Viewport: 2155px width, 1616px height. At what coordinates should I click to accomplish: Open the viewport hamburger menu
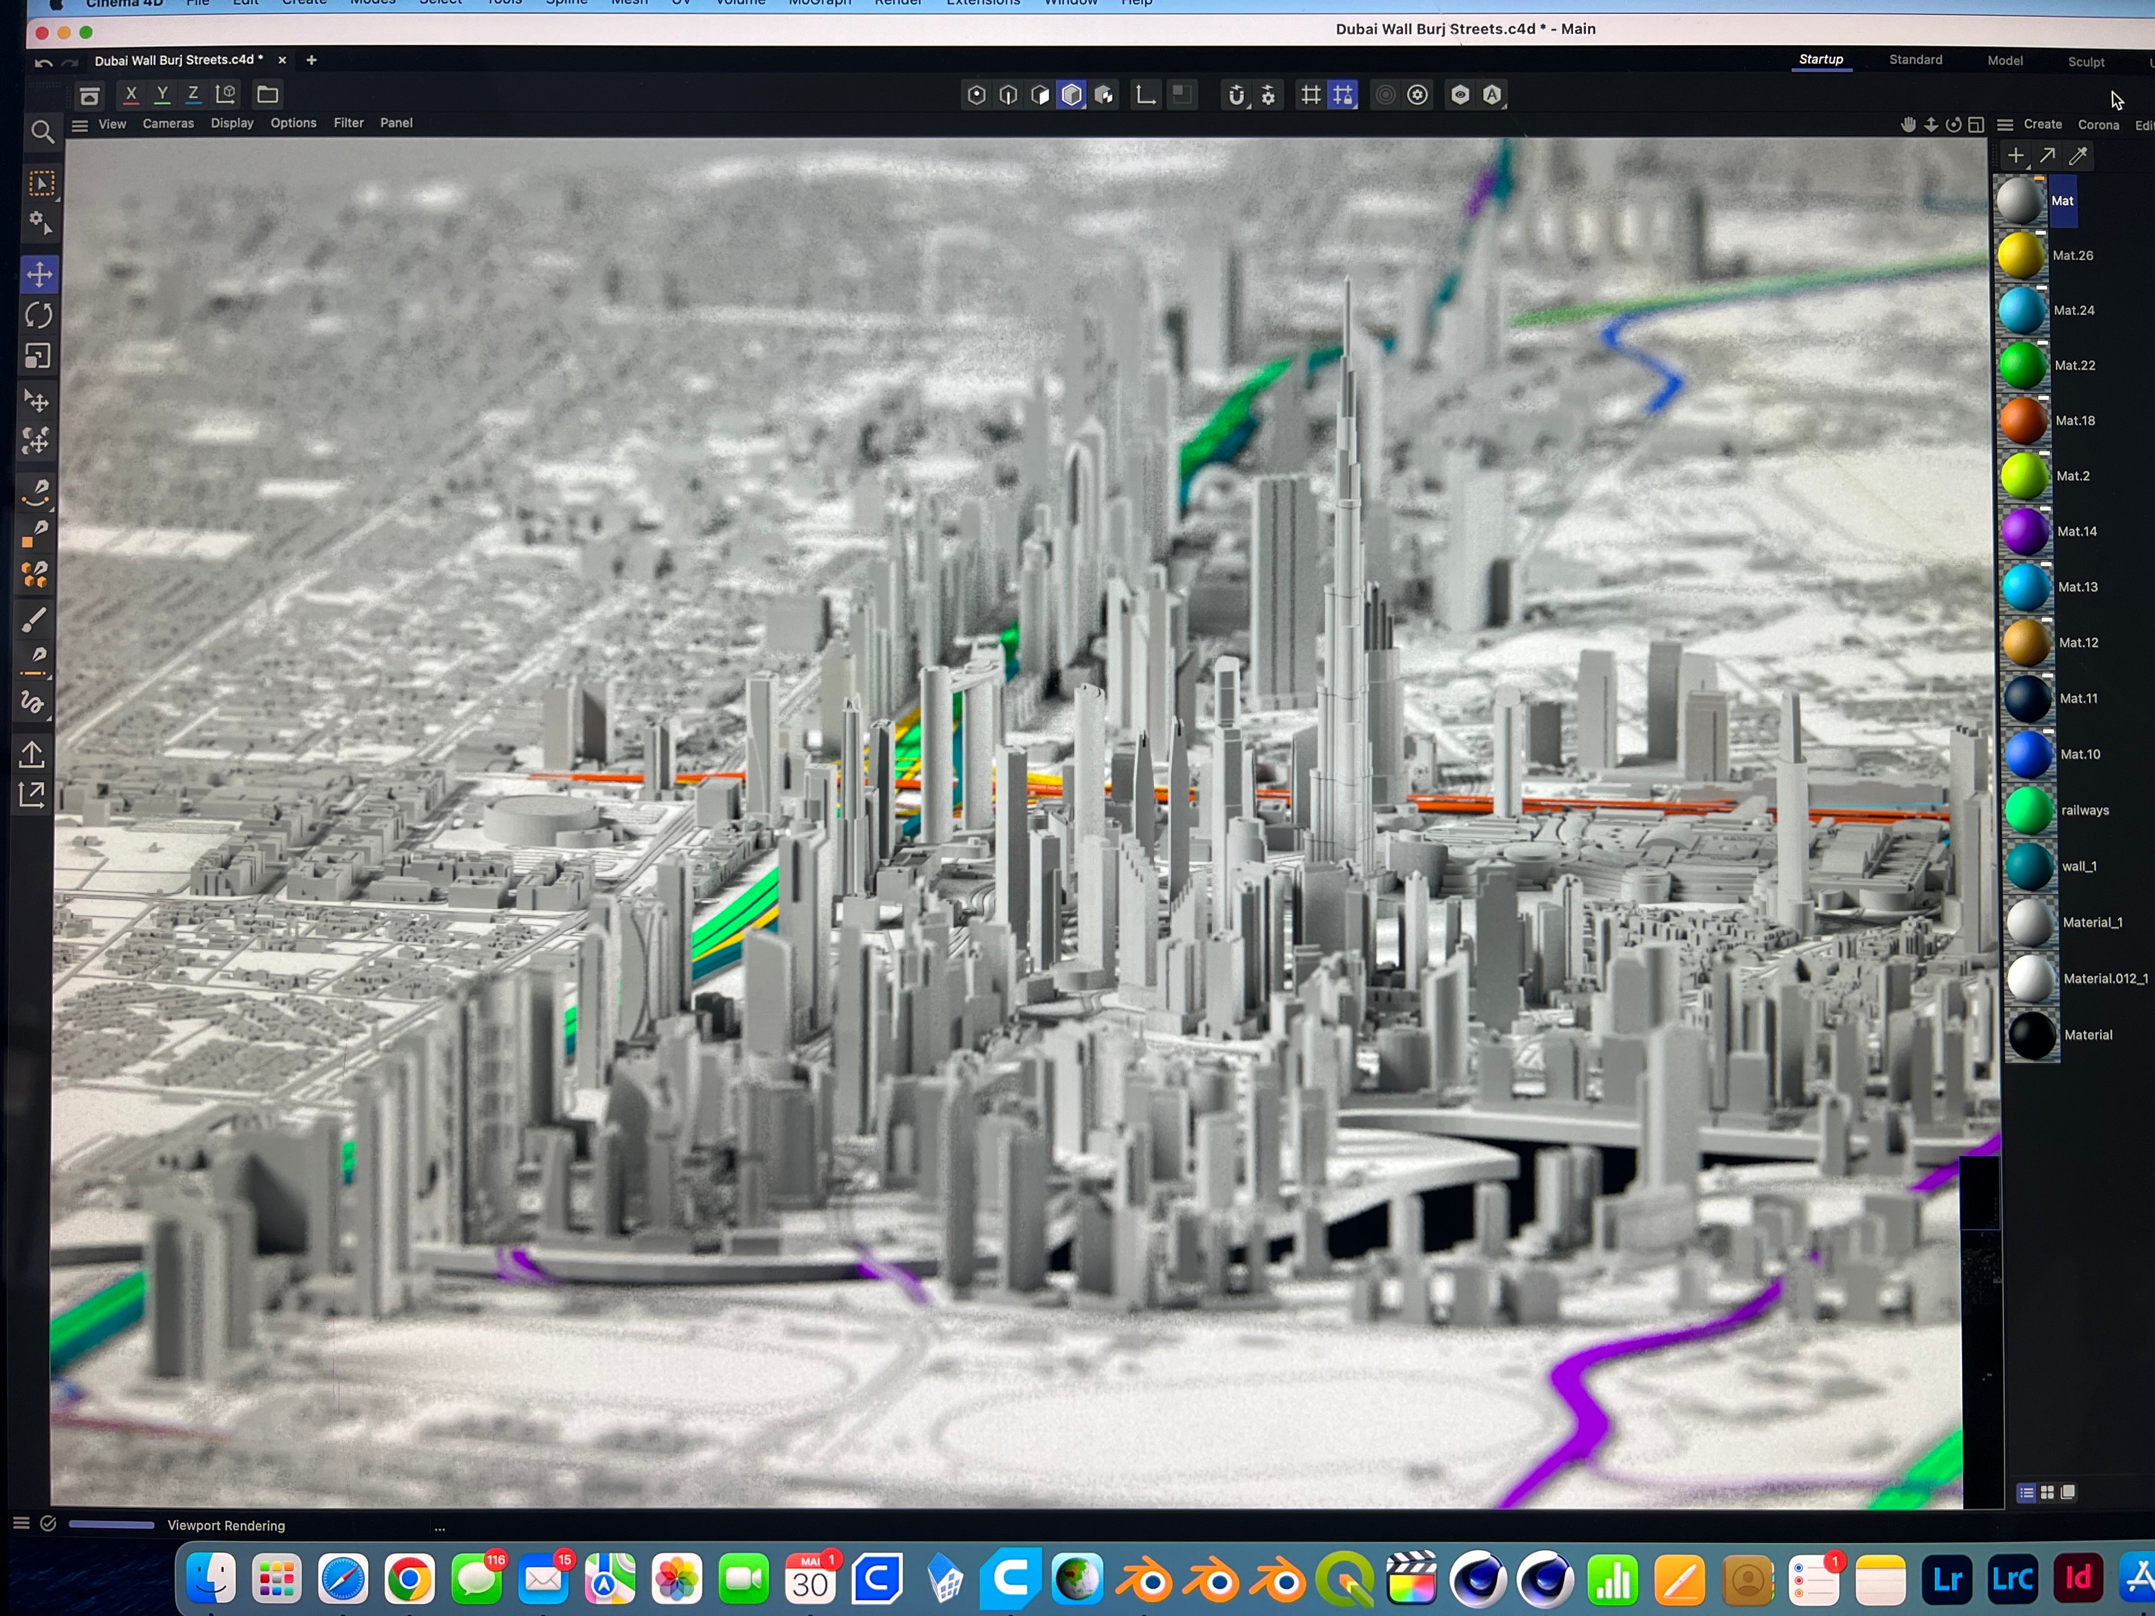coord(80,125)
